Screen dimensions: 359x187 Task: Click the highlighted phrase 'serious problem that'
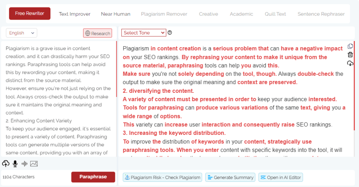click(x=241, y=48)
